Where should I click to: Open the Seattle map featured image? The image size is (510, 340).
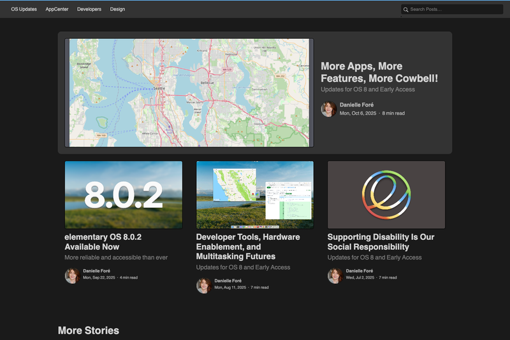pyautogui.click(x=189, y=92)
